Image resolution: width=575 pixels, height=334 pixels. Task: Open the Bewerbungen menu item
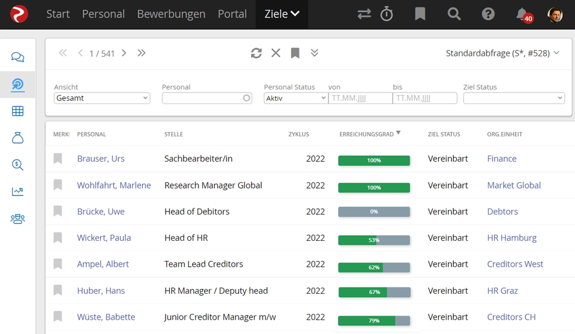[x=171, y=14]
